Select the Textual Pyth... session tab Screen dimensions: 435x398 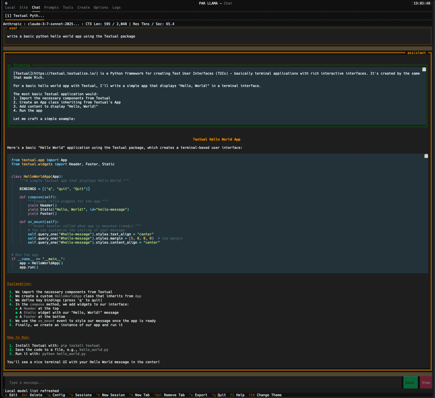point(25,16)
